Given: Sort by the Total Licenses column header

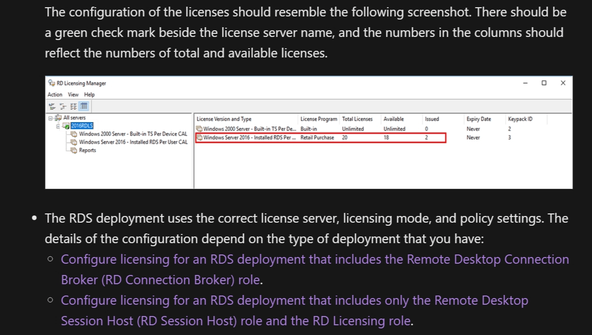Looking at the screenshot, I should pos(357,119).
